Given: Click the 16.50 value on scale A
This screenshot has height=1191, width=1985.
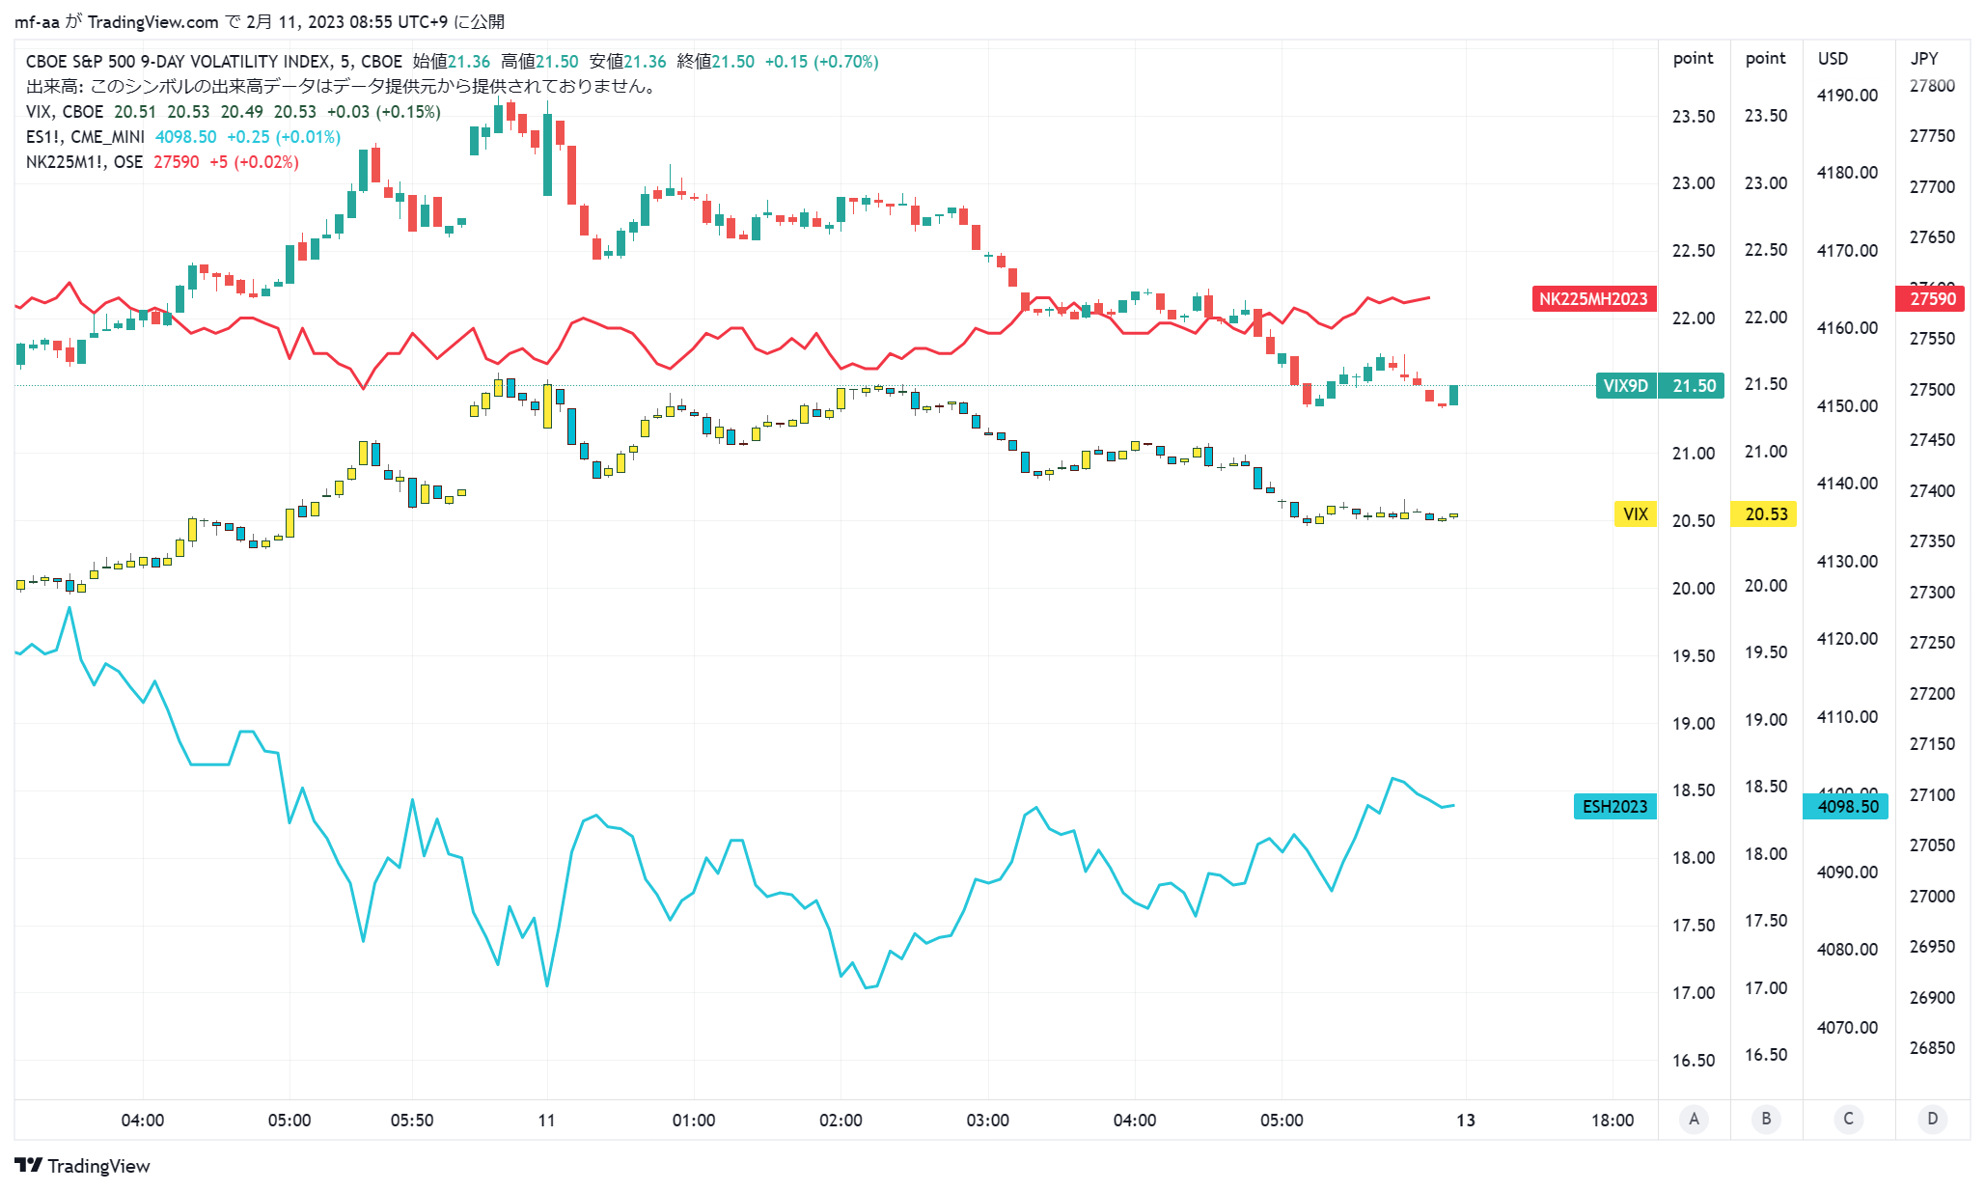Looking at the screenshot, I should pyautogui.click(x=1694, y=1061).
